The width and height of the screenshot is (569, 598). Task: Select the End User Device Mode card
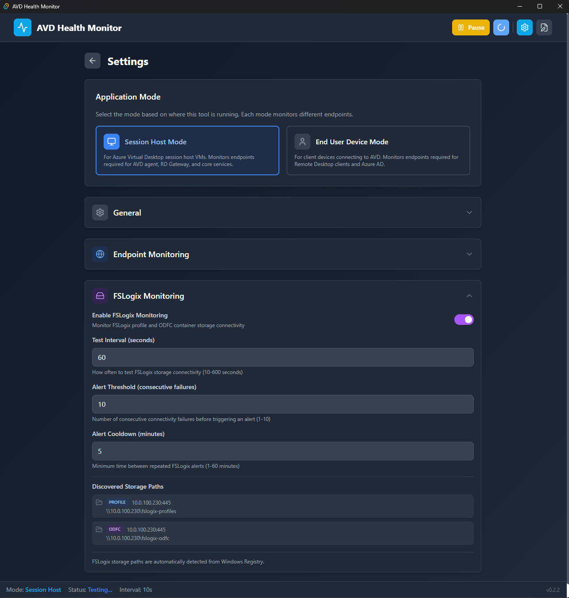tap(378, 150)
